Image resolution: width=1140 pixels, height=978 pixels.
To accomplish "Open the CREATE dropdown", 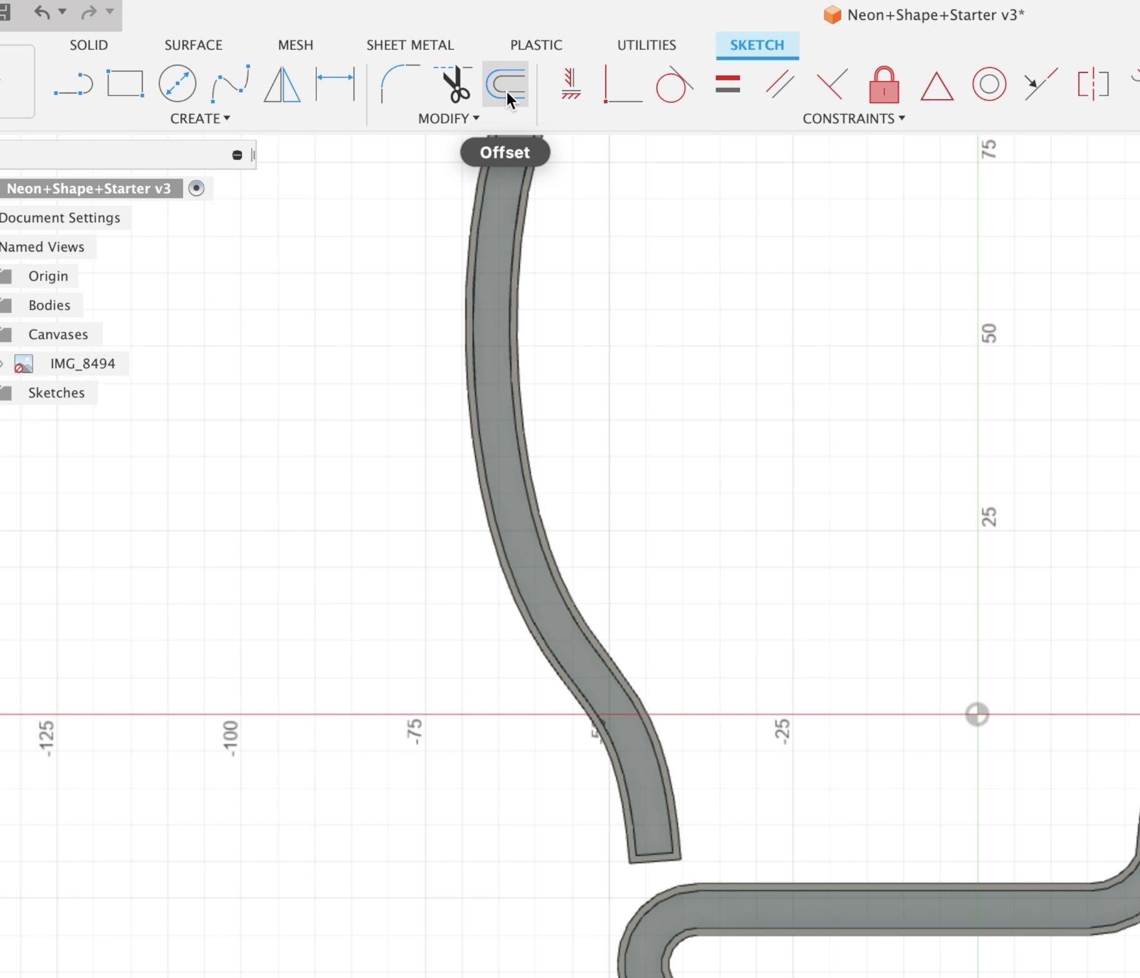I will [x=200, y=118].
